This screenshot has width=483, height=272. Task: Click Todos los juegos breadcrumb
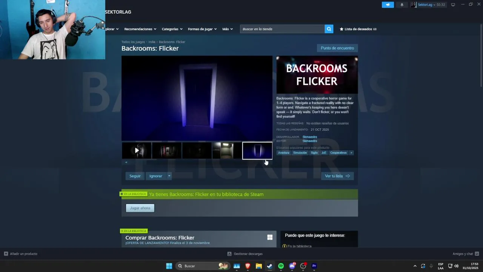point(133,42)
